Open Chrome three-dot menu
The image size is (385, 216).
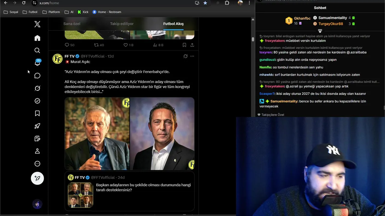(x=249, y=3)
